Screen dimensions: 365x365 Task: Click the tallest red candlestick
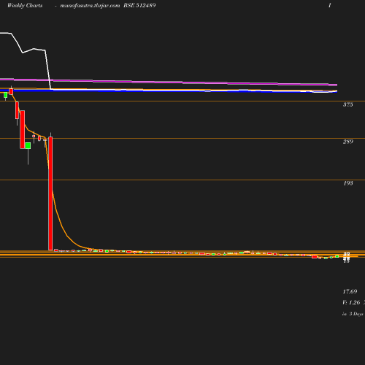click(50, 193)
